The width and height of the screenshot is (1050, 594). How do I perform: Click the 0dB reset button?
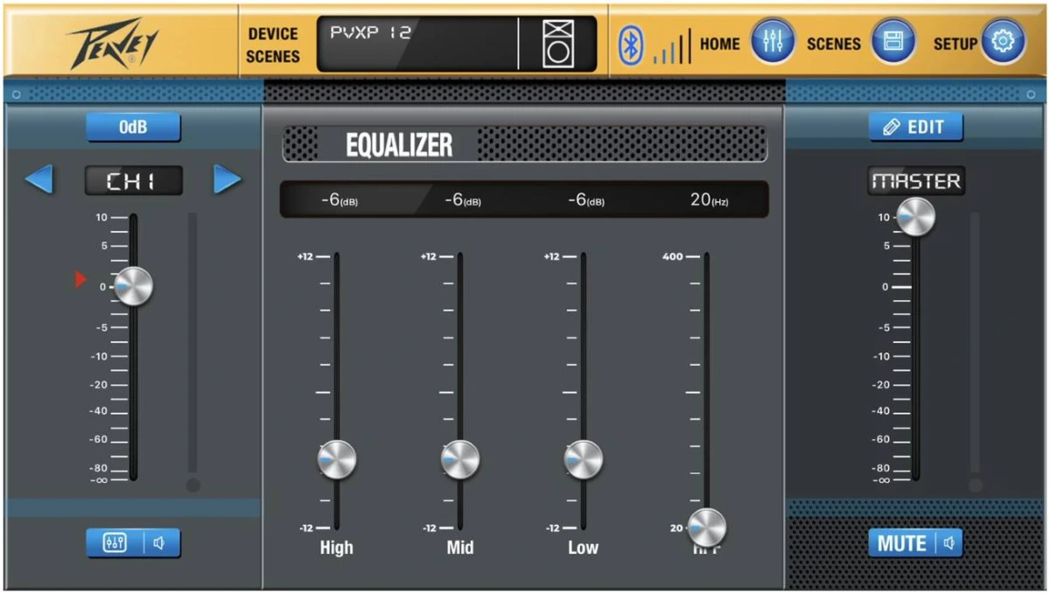click(133, 128)
